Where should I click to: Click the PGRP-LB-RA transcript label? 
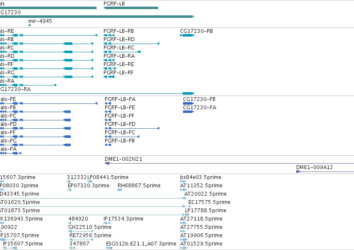(119, 56)
